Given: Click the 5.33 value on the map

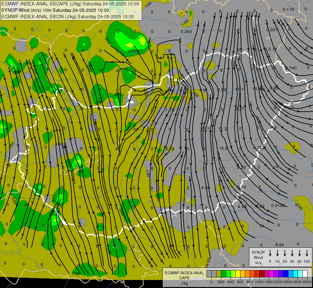Looking at the screenshot, I should [x=241, y=167].
